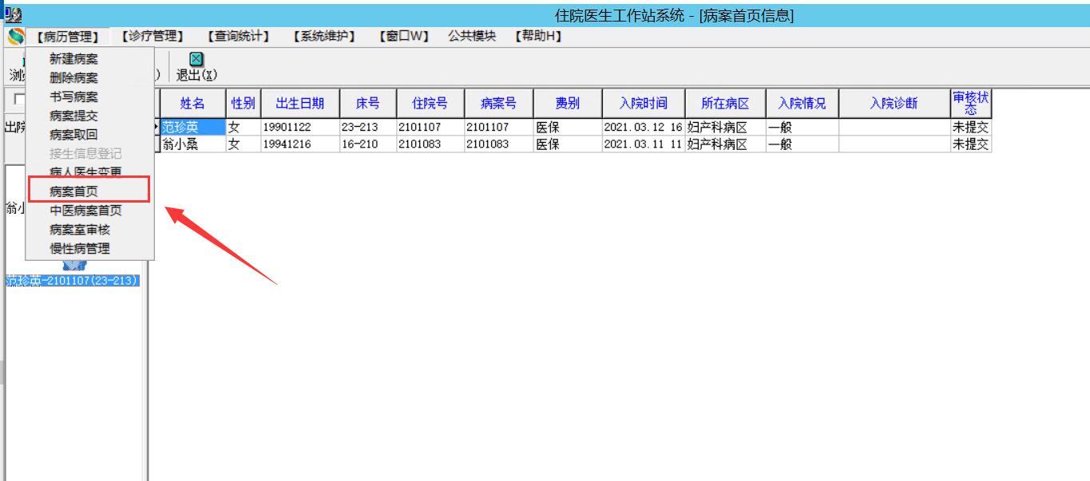
Task: Open the 窗口W menu
Action: 403,37
